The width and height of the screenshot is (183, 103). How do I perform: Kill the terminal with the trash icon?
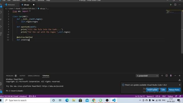click(171, 76)
